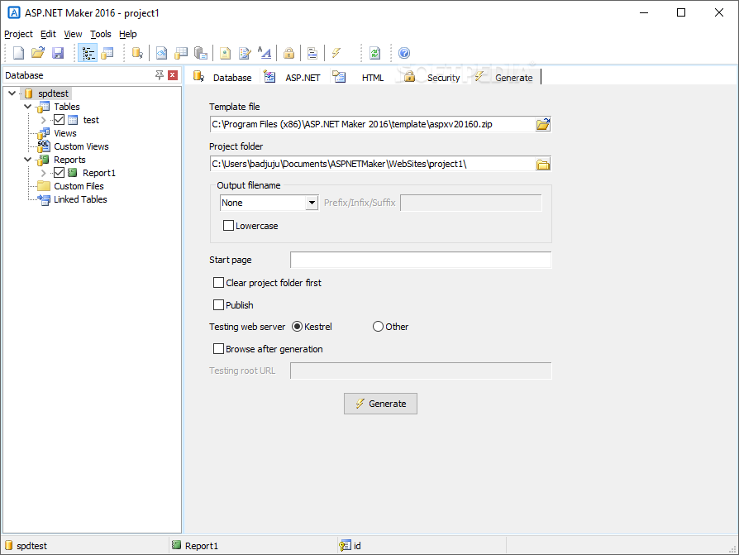739x555 pixels.
Task: Select Views in the database tree
Action: [65, 133]
